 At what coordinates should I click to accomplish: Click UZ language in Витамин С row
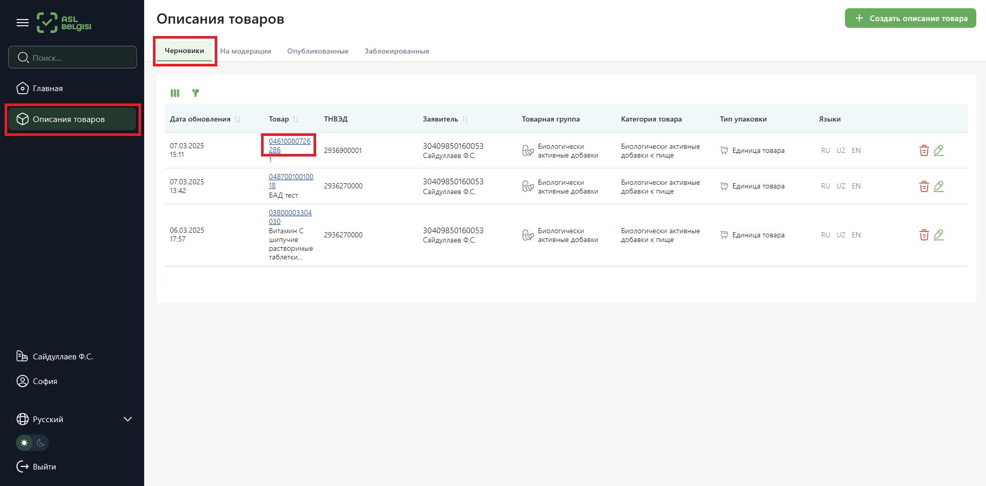coord(841,235)
